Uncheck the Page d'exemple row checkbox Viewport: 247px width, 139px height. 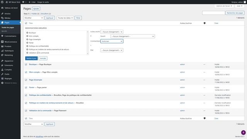pyautogui.click(x=26, y=80)
